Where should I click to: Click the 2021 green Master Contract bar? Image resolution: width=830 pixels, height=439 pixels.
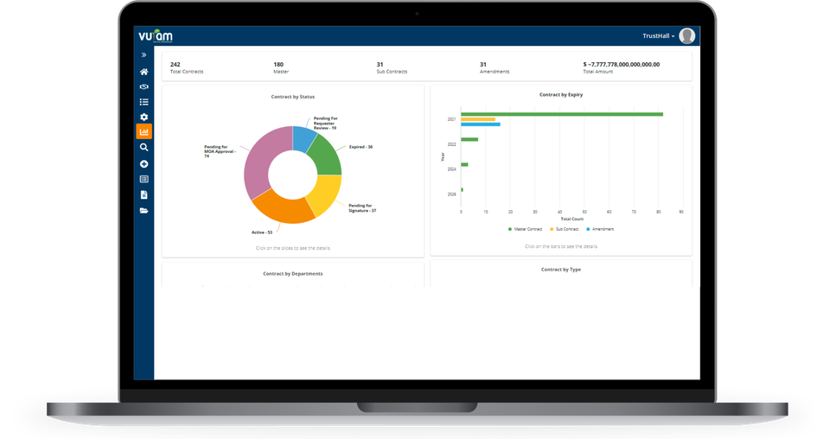[562, 114]
